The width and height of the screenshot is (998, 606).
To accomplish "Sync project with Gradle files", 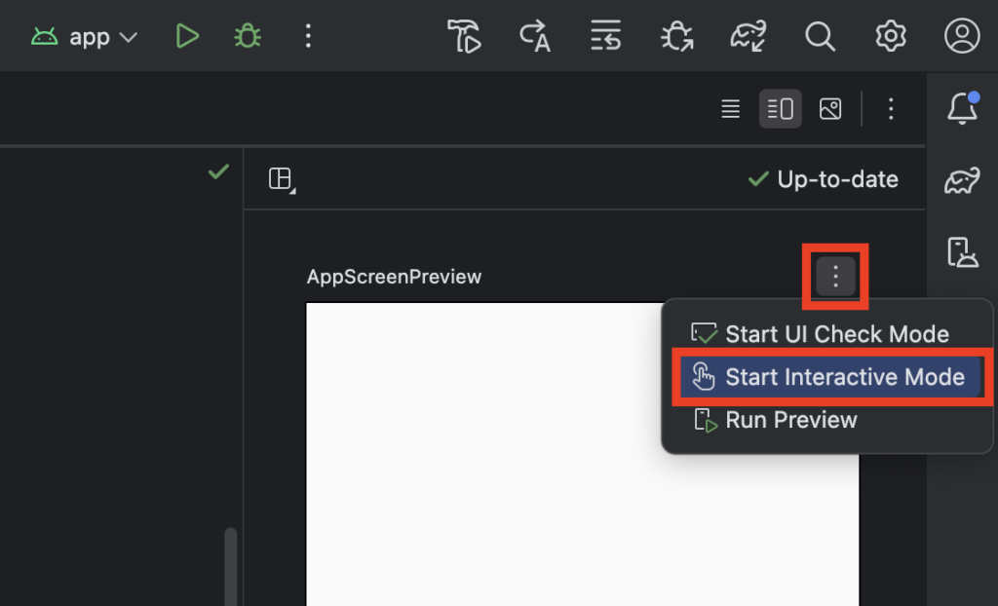I will click(748, 37).
